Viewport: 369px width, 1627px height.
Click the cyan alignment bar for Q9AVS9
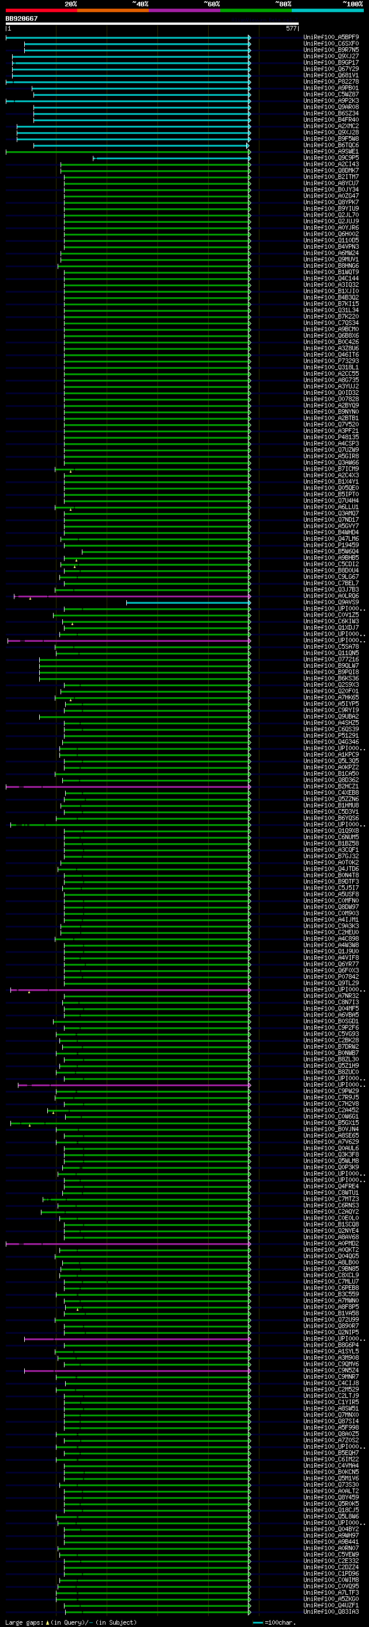click(188, 603)
